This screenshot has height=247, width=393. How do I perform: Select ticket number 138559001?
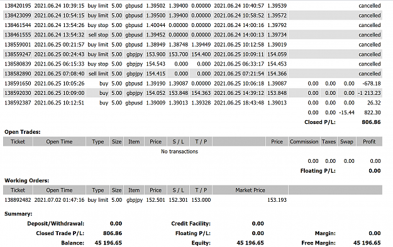point(18,45)
